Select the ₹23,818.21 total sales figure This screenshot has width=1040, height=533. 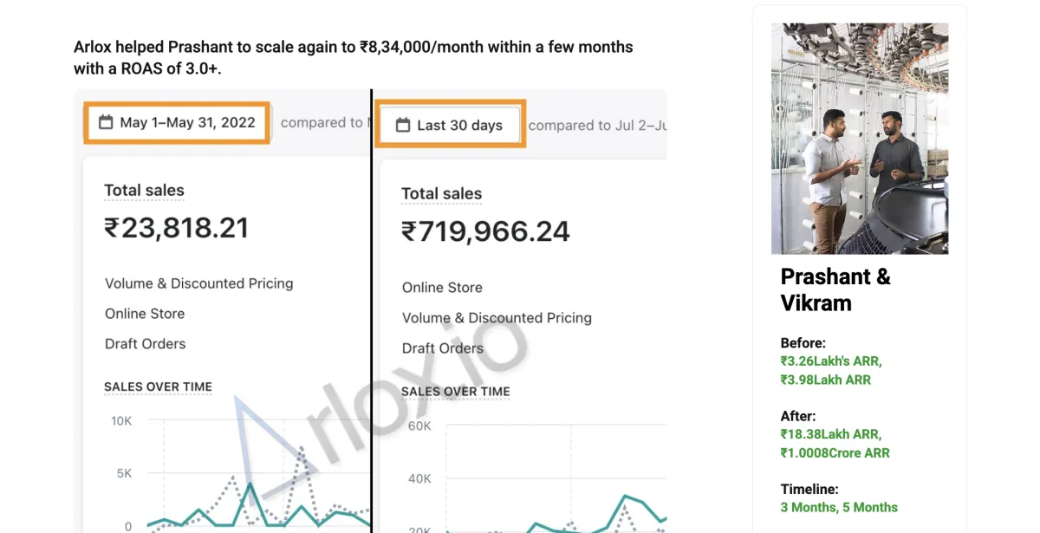pos(177,228)
